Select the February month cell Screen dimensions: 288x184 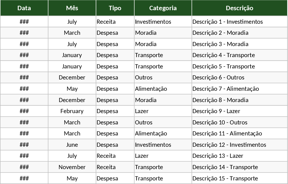click(x=72, y=111)
